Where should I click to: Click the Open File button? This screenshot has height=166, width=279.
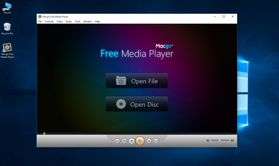coord(136,81)
